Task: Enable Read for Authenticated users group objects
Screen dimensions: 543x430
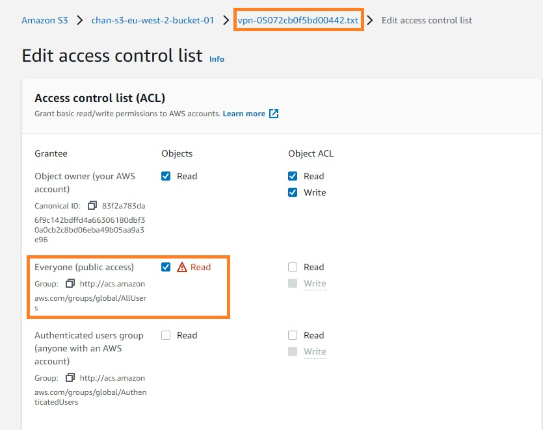Action: click(166, 335)
